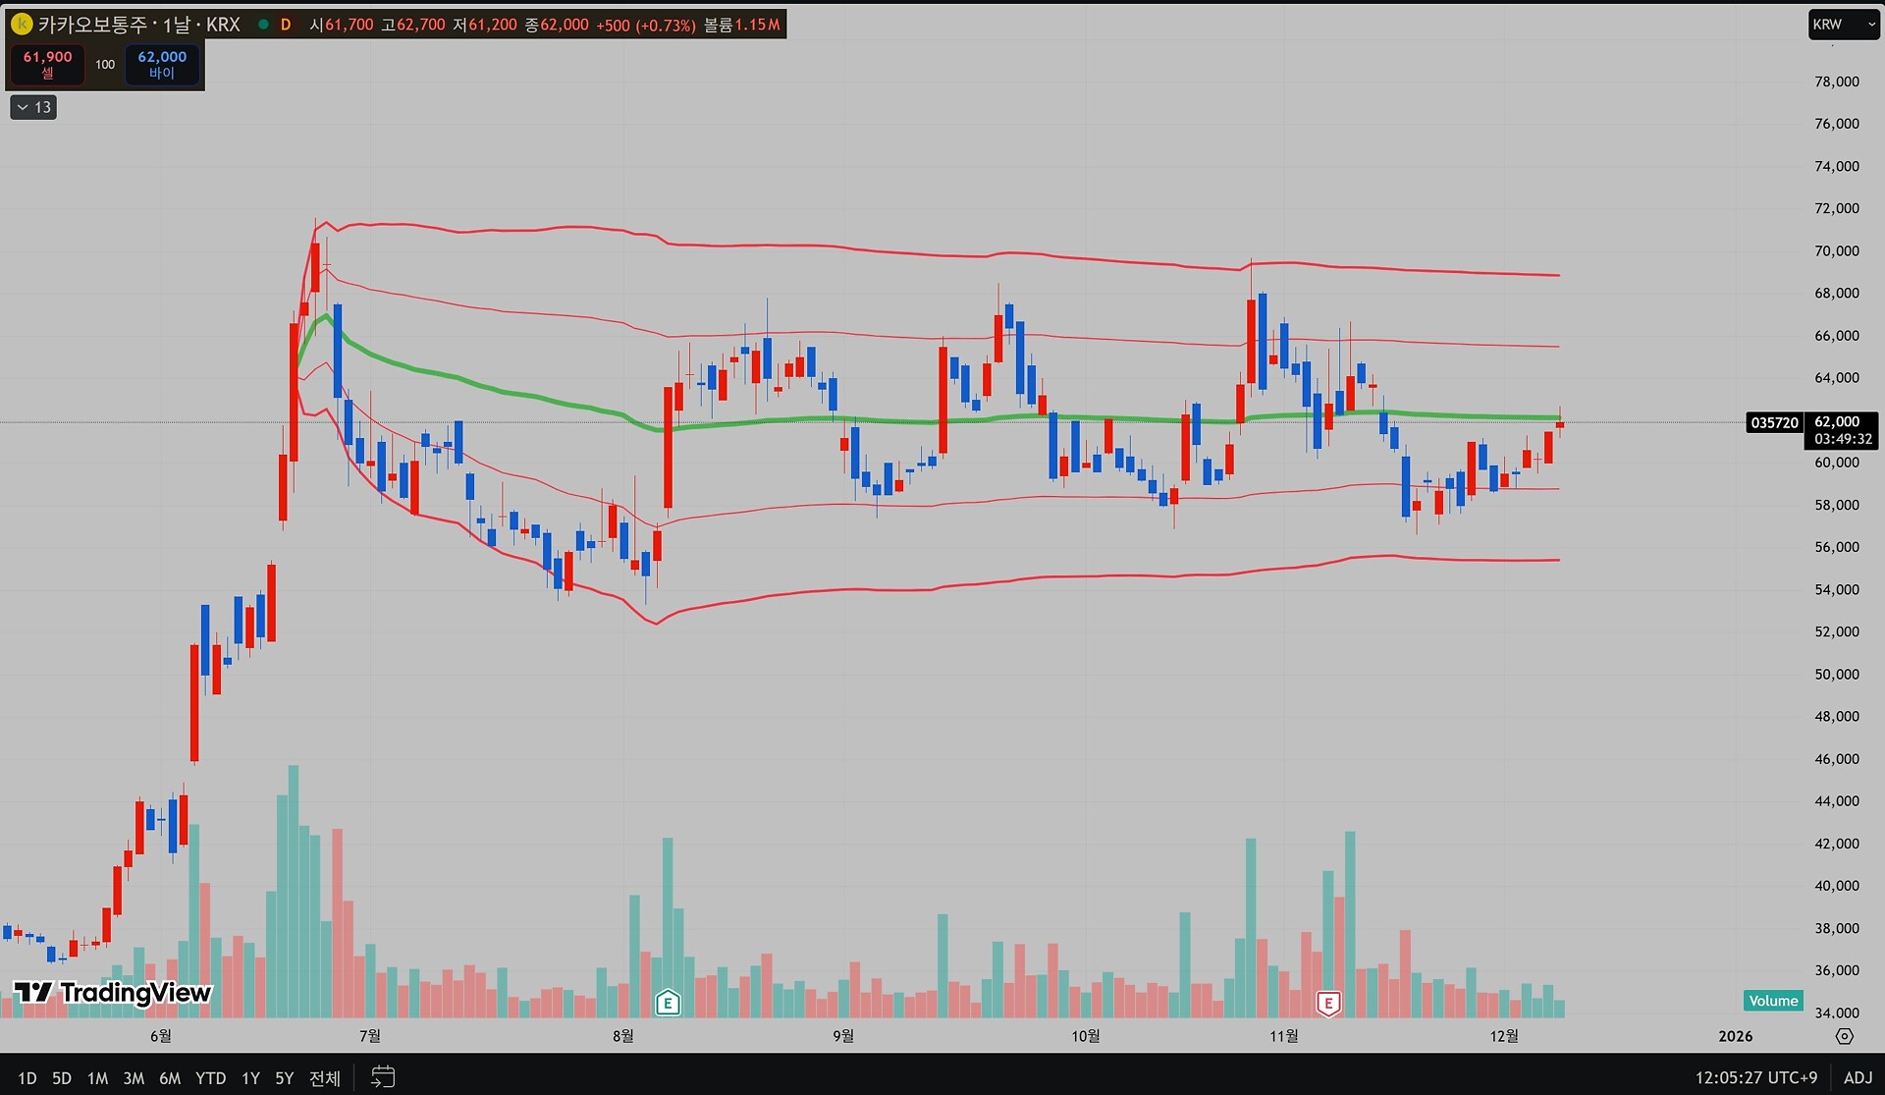This screenshot has width=1885, height=1095.
Task: Select the 5Y time range
Action: [284, 1077]
